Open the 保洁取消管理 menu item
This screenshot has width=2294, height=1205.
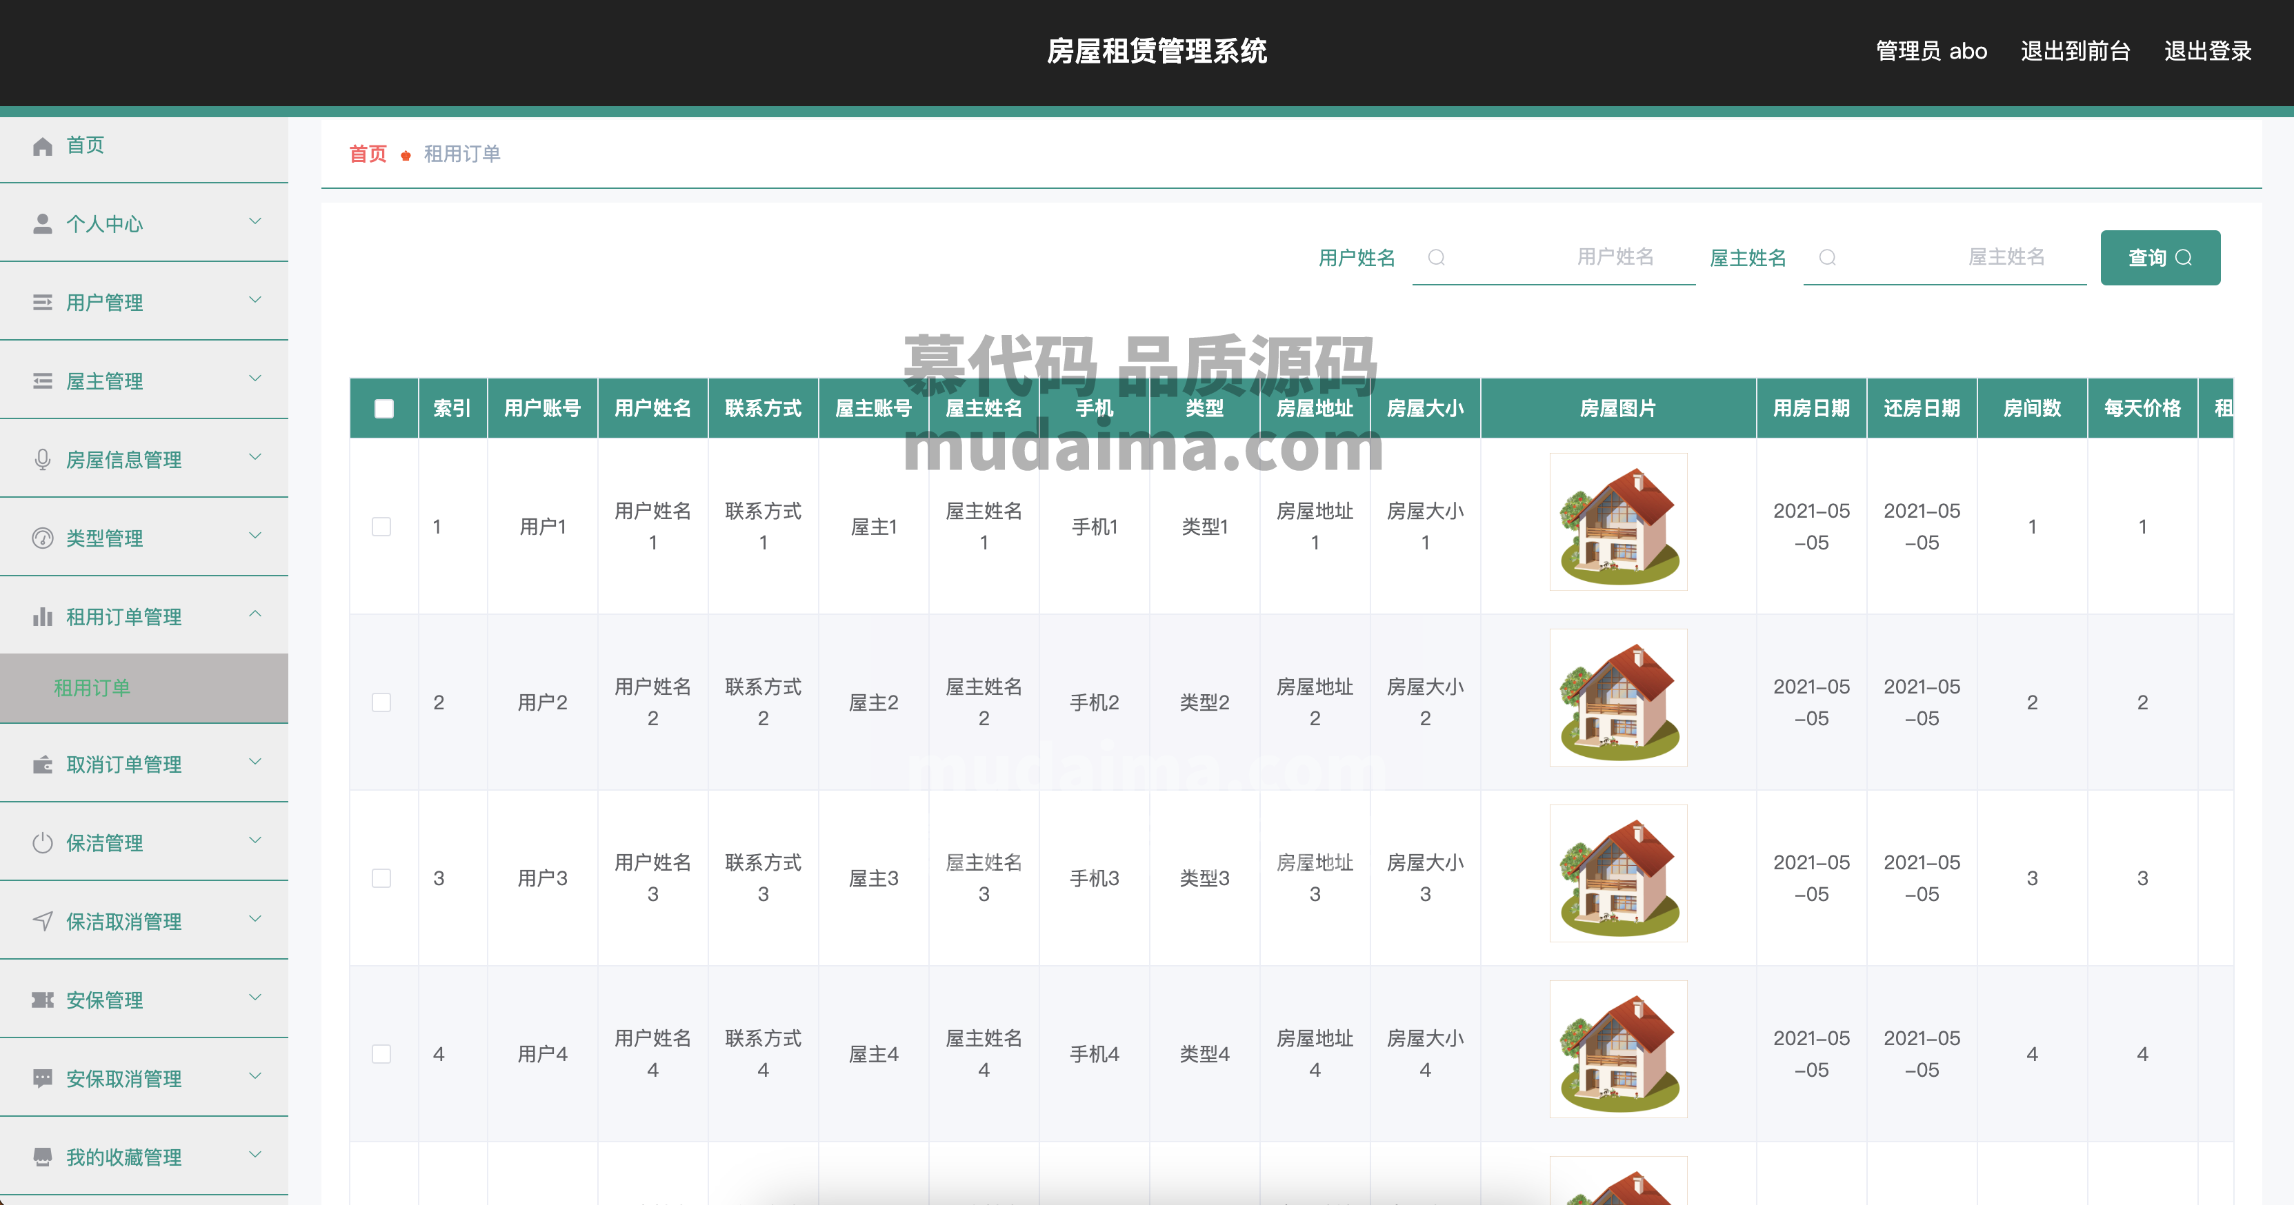pyautogui.click(x=144, y=921)
